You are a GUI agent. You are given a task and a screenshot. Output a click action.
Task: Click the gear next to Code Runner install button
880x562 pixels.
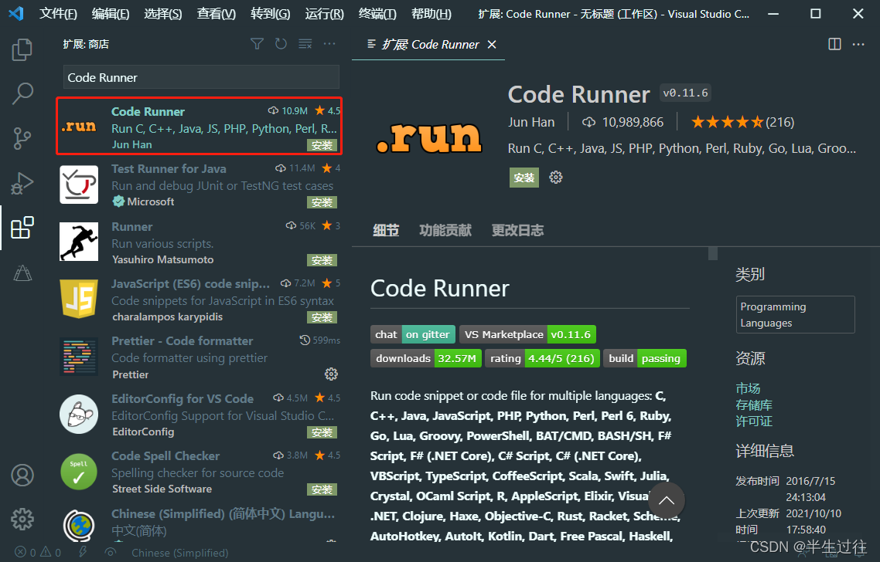pos(556,178)
